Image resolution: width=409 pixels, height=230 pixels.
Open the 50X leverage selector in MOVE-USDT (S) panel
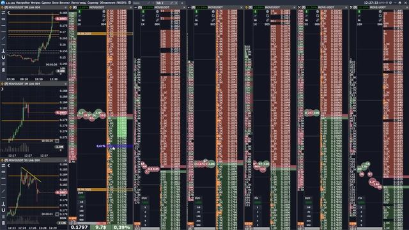point(359,24)
